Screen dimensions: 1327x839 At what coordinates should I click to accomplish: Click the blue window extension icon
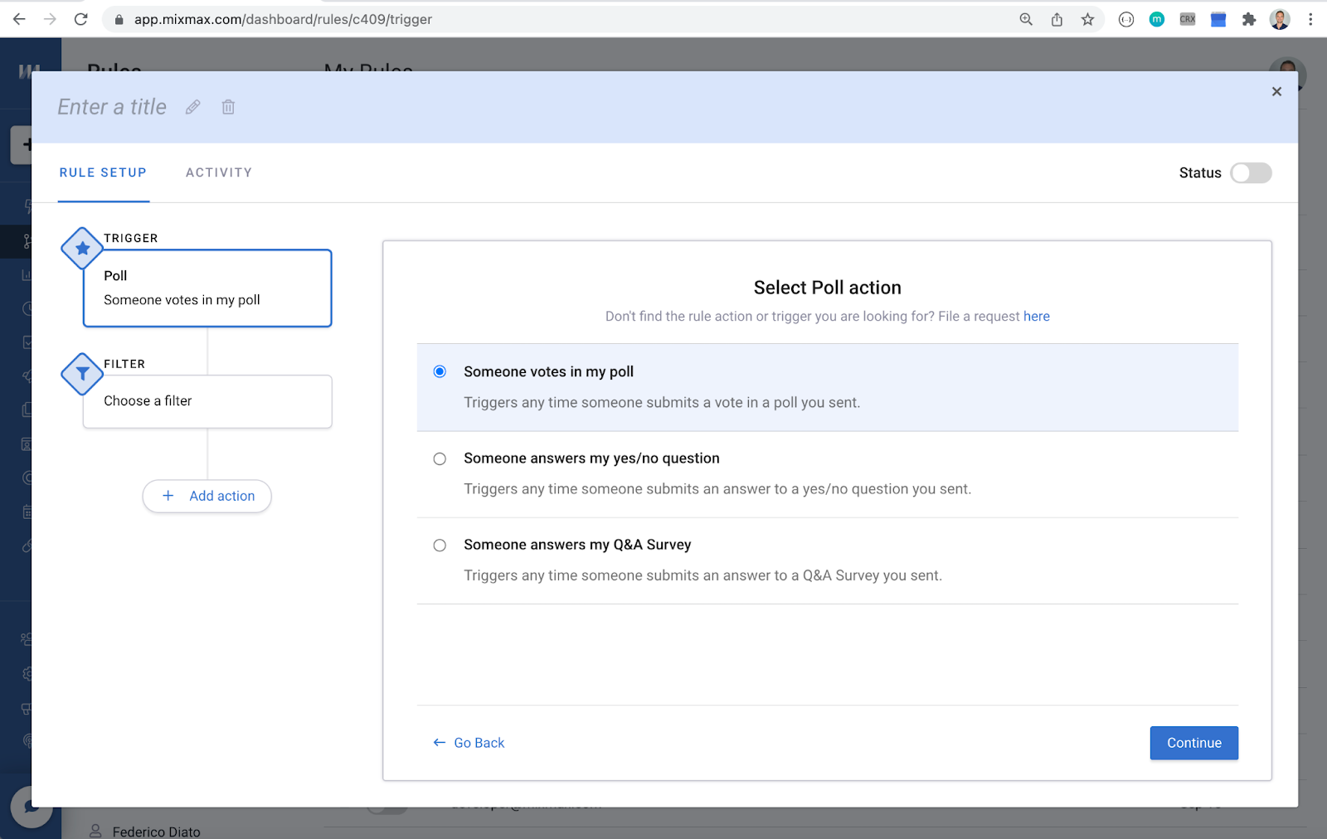click(x=1218, y=19)
